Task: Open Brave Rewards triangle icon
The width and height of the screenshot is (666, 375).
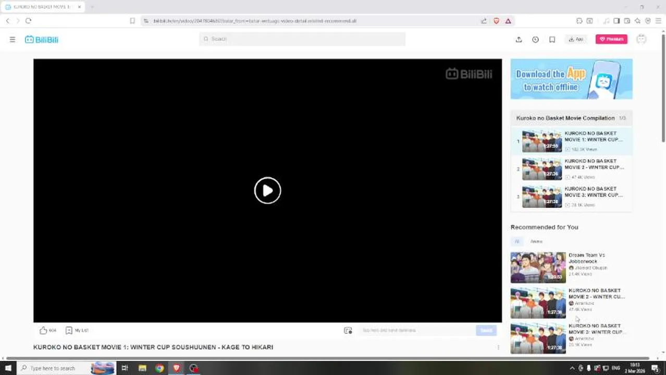Action: 508,21
